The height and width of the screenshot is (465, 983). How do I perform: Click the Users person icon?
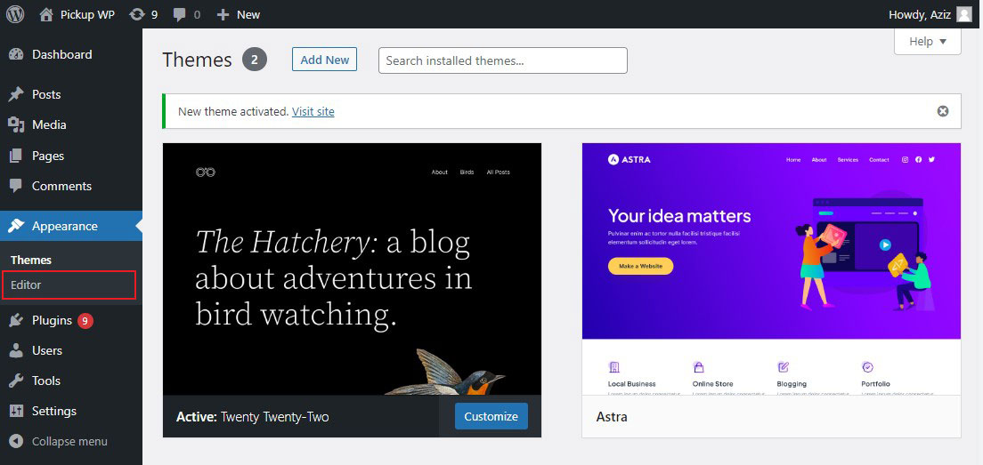tap(16, 350)
